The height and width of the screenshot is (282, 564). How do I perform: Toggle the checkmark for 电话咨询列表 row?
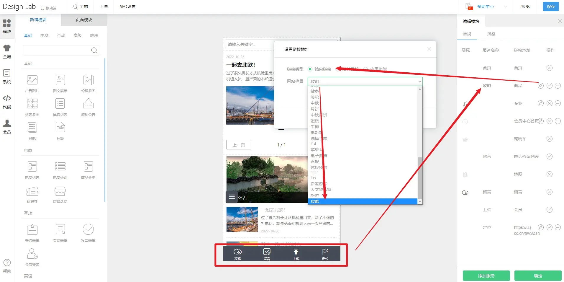(549, 157)
